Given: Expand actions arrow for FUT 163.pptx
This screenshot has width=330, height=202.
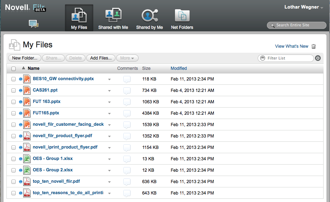Looking at the screenshot, I should click(x=109, y=102).
